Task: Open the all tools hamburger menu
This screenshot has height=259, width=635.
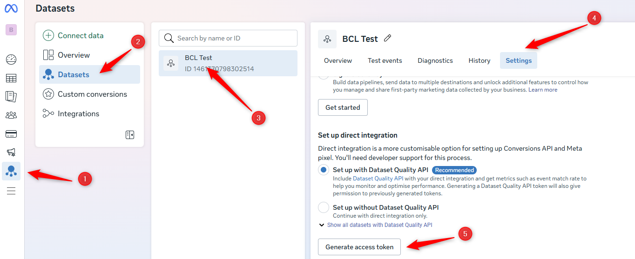Action: click(x=11, y=191)
